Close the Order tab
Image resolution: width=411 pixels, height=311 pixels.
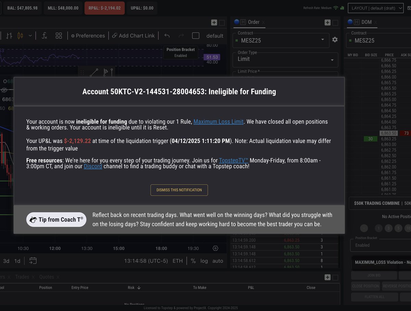(x=263, y=22)
